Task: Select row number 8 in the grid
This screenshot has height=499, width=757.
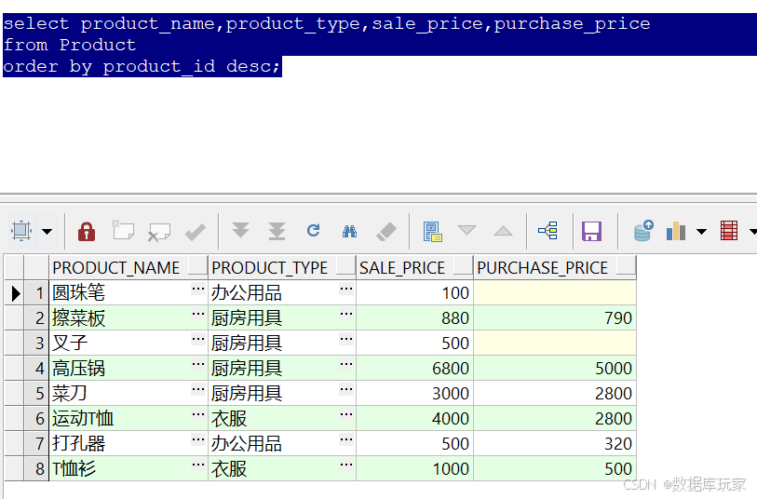Action: point(36,468)
